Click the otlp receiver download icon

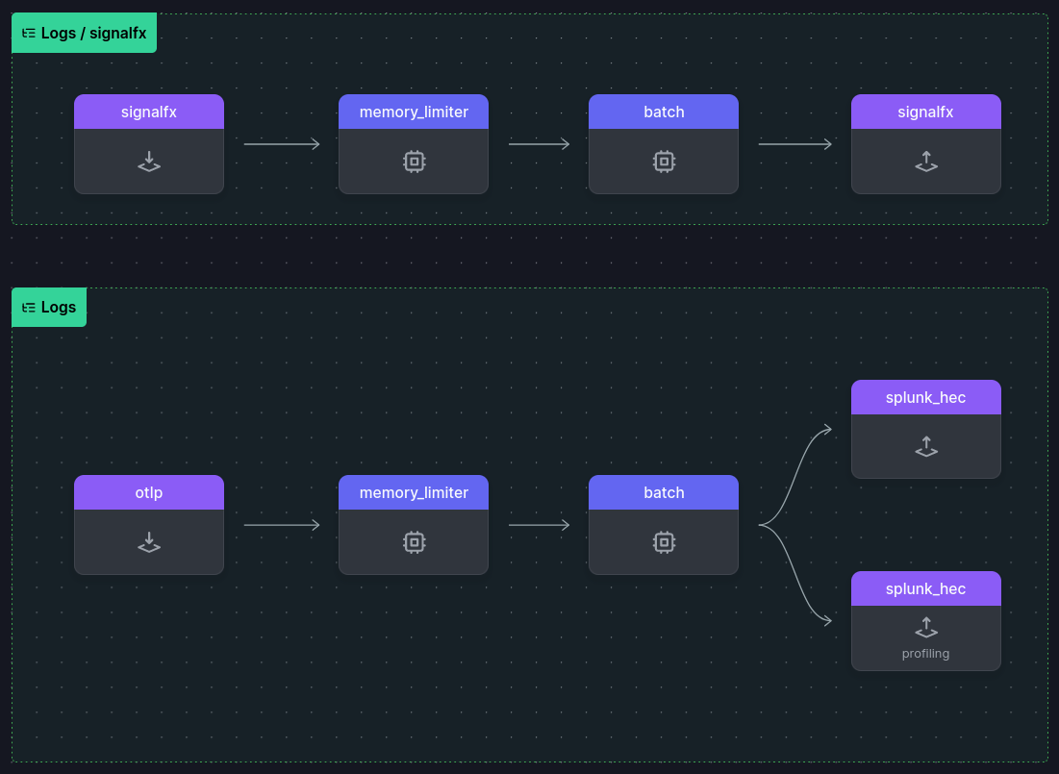click(148, 542)
